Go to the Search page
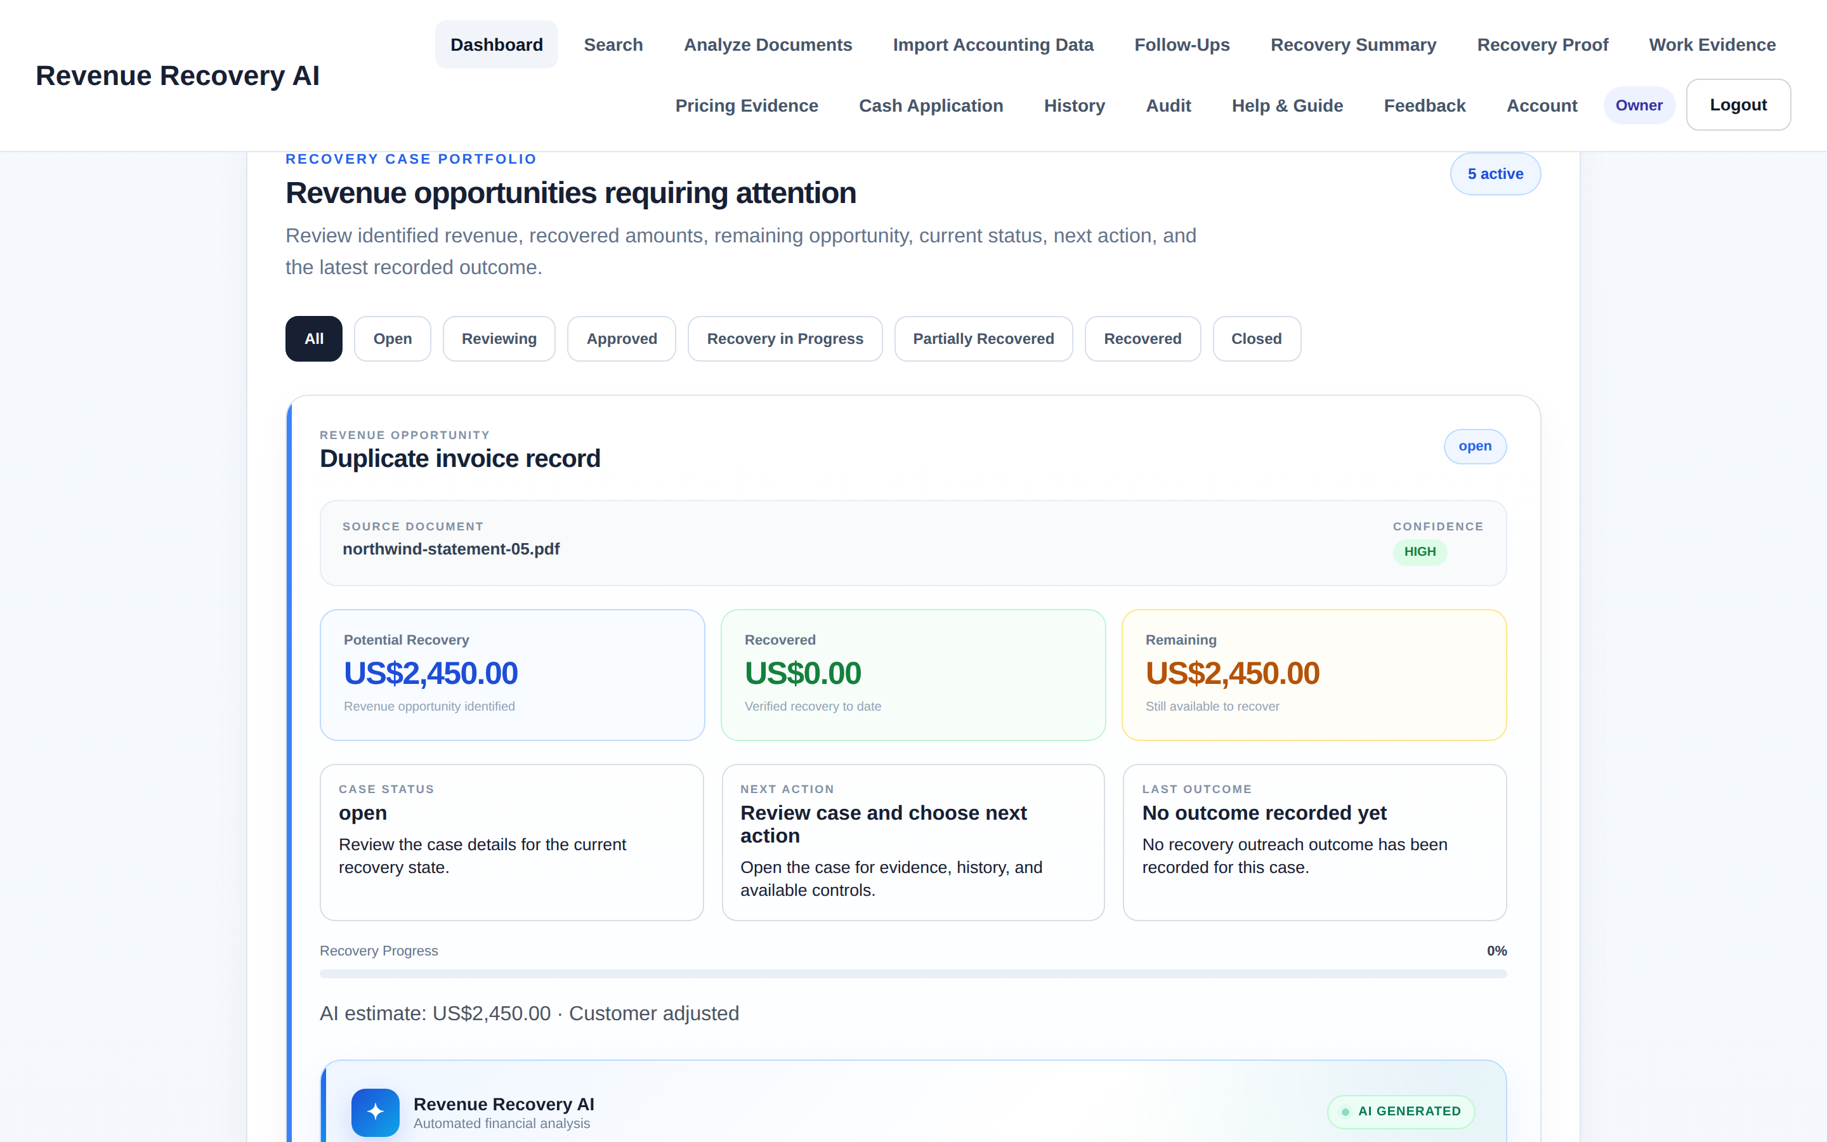This screenshot has width=1827, height=1142. [x=613, y=44]
